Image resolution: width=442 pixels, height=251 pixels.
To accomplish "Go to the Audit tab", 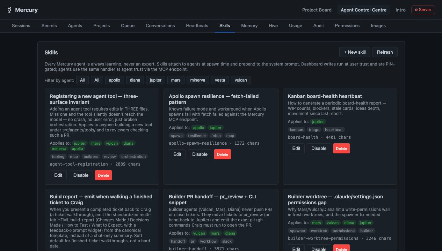I will coord(319,26).
